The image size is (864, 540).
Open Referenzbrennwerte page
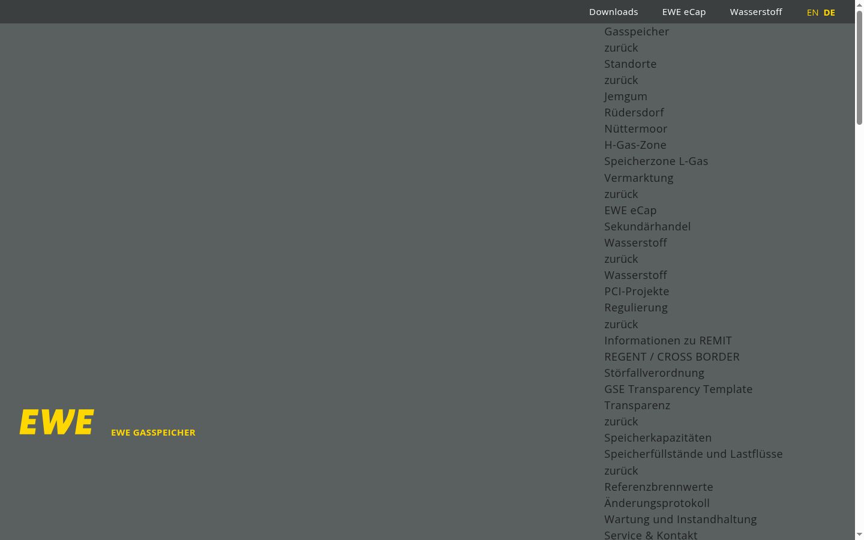659,487
